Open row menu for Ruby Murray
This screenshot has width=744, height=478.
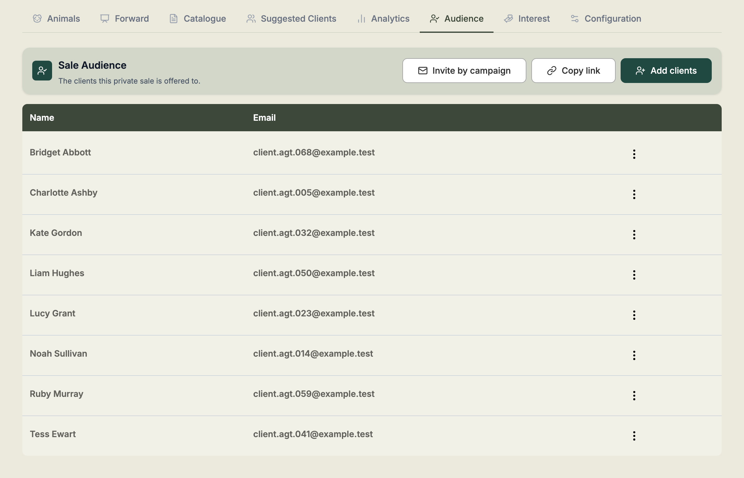pos(634,396)
